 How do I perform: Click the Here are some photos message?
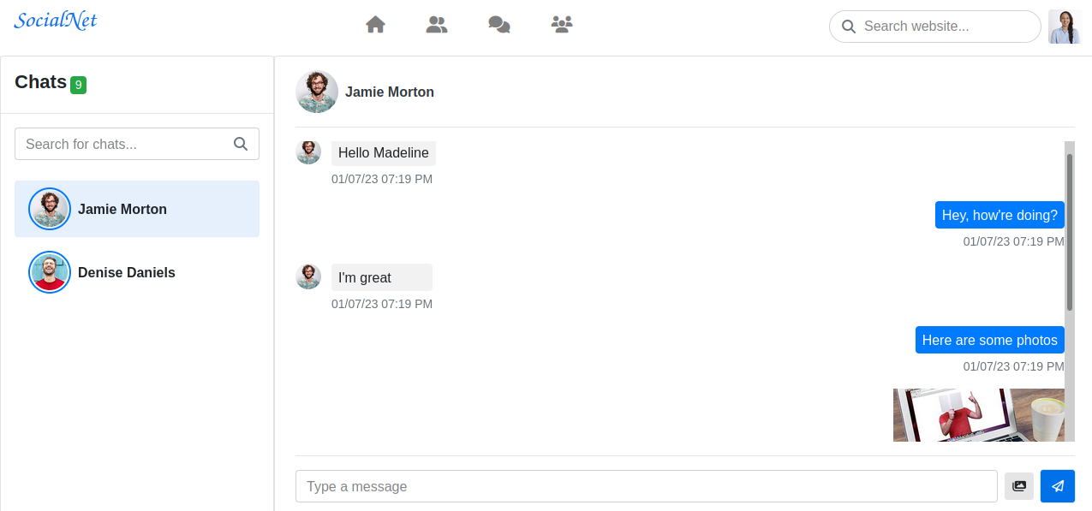coord(990,340)
